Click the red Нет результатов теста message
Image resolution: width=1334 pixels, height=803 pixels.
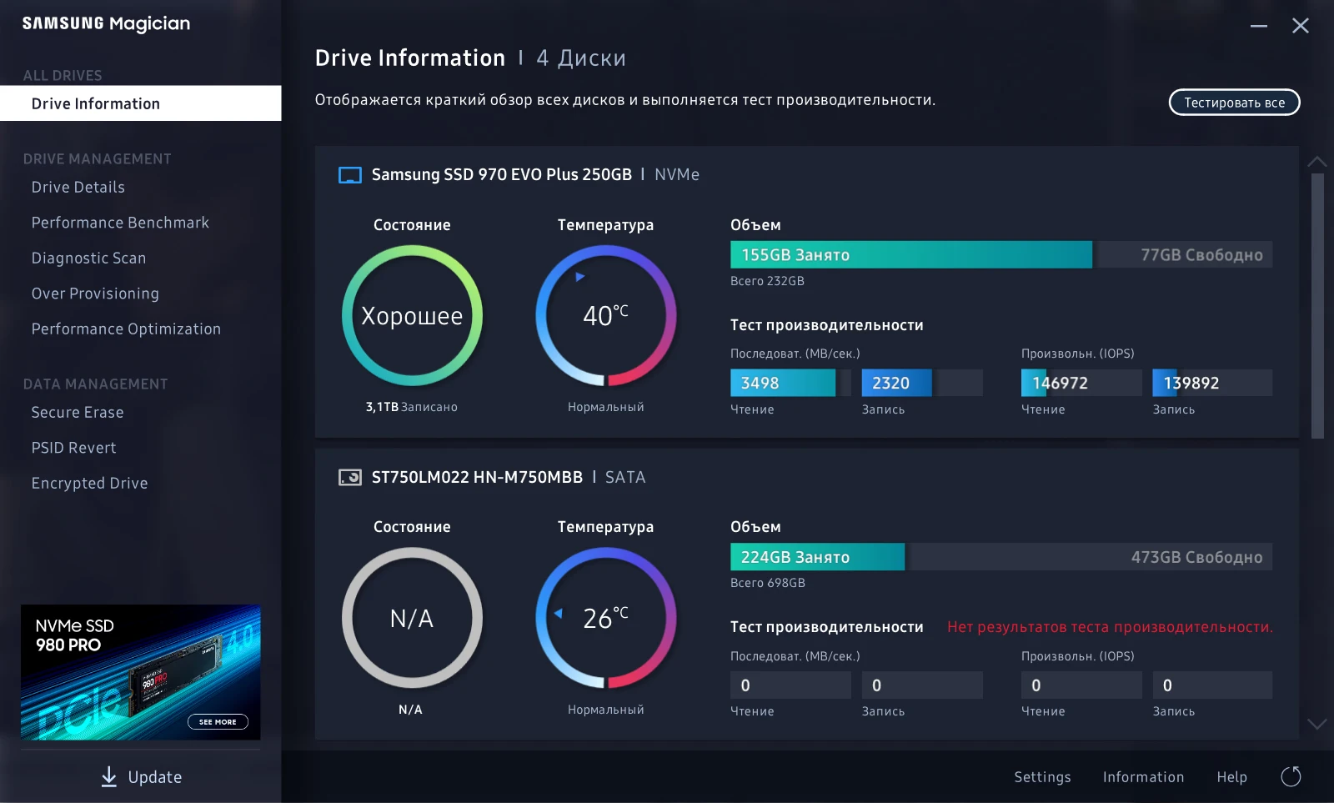coord(1110,627)
